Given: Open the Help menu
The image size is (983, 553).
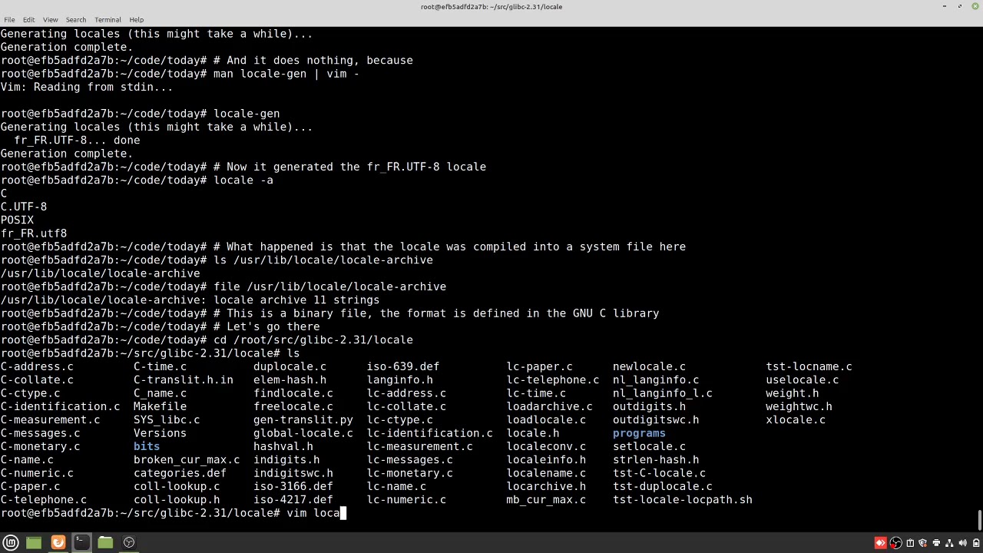Looking at the screenshot, I should click(x=136, y=19).
